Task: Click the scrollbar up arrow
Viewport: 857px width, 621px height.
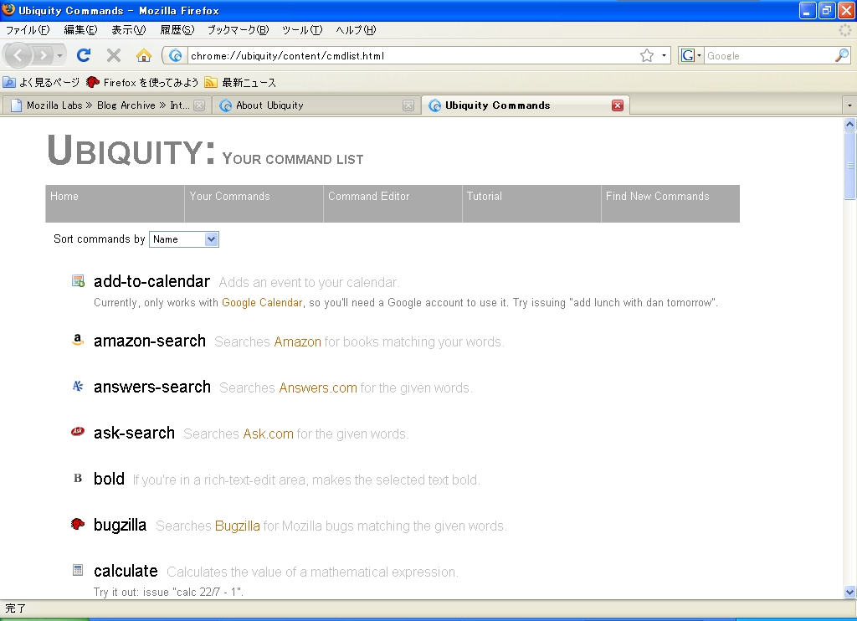Action: [850, 124]
